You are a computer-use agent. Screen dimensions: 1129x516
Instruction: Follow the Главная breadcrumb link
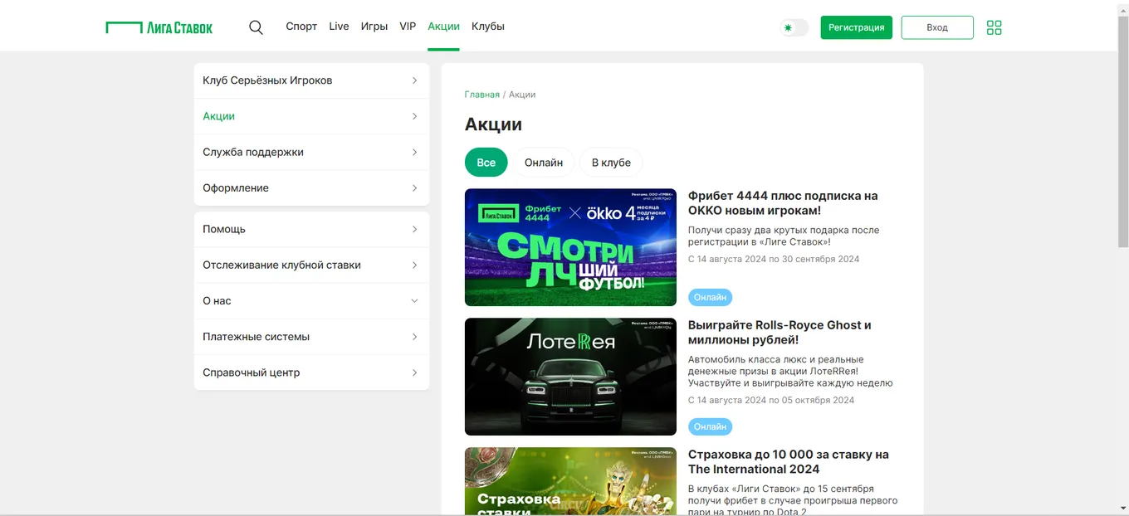482,95
